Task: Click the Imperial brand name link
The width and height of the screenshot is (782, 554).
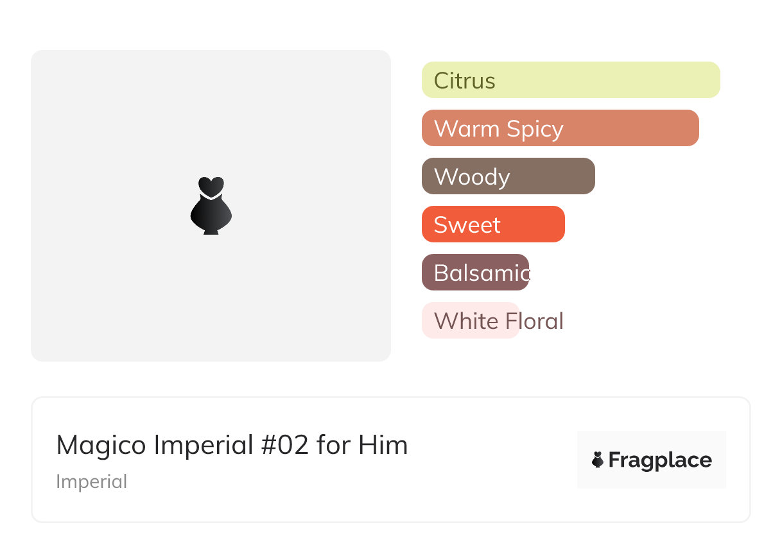Action: click(x=91, y=482)
